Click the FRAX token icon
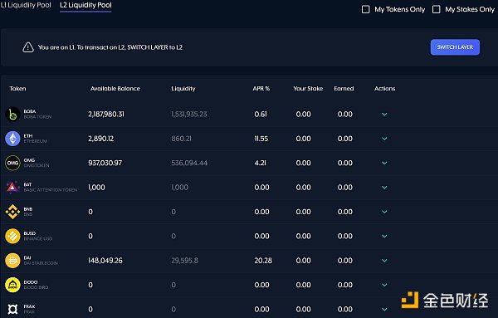The width and height of the screenshot is (498, 318). pos(12,309)
